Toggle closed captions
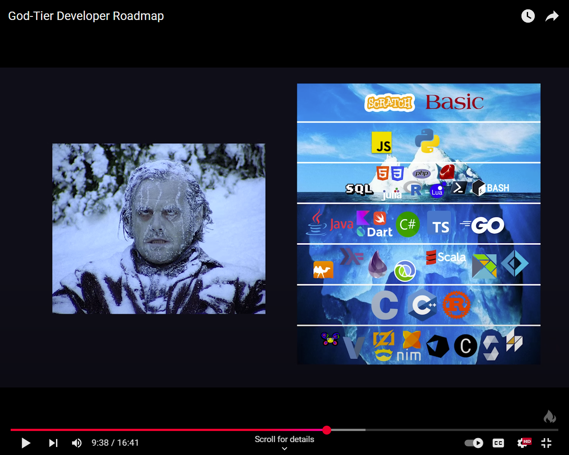The image size is (569, 455). pyautogui.click(x=498, y=443)
